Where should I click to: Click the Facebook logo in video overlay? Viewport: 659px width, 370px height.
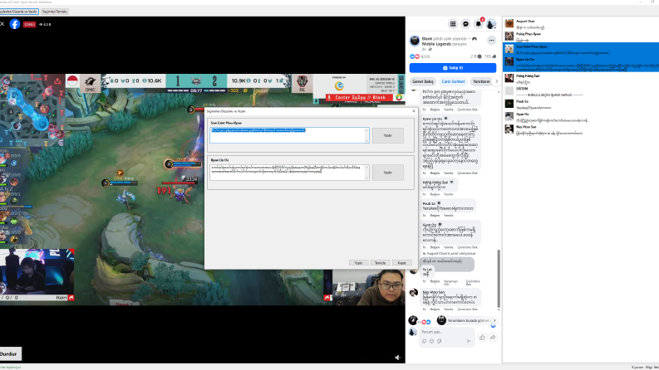coord(15,24)
